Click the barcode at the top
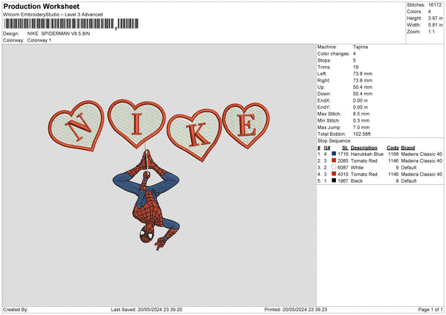 [x=71, y=24]
